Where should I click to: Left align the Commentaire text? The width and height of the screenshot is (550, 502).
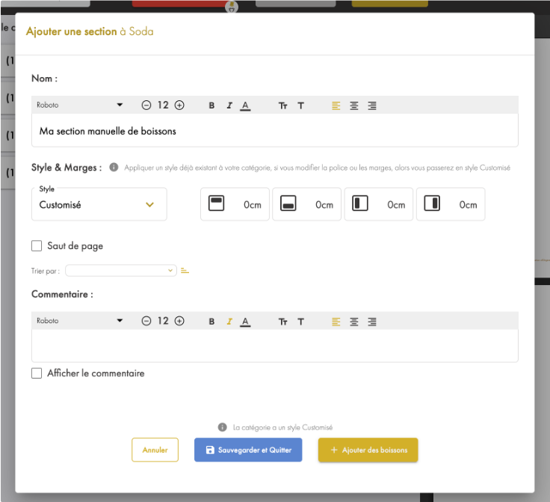[336, 322]
